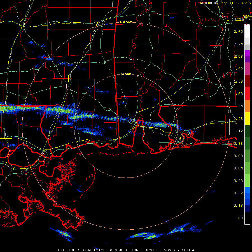Click the orange swatch on the color scale

[x=247, y=106]
